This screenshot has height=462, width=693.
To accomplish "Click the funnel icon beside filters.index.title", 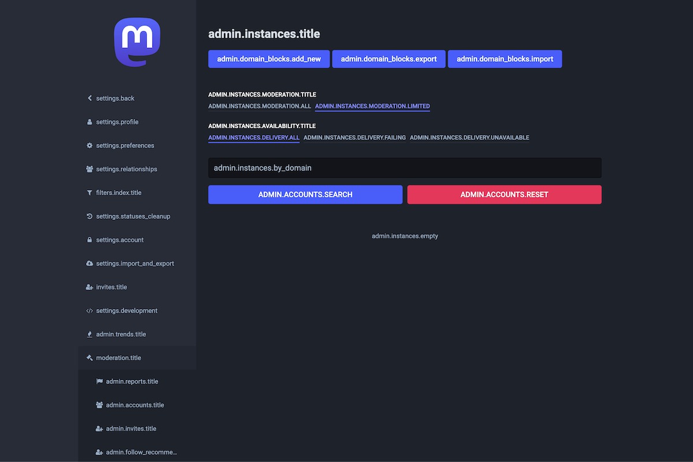I will 90,193.
